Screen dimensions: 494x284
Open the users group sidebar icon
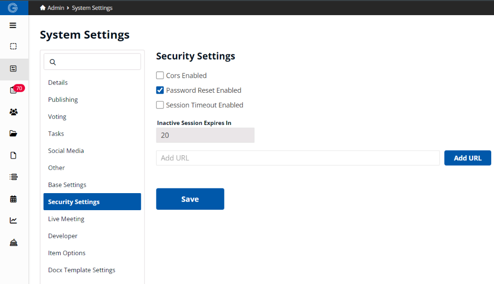click(13, 112)
